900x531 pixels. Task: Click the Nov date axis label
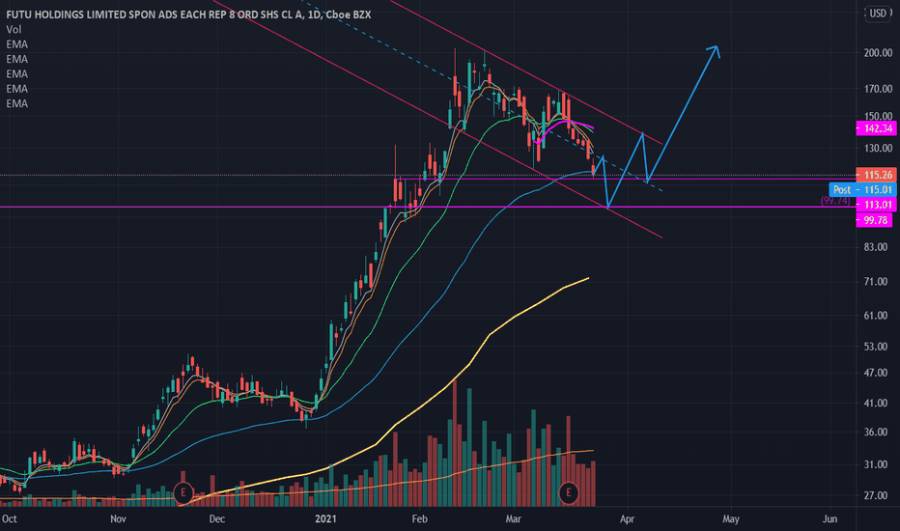(x=118, y=519)
